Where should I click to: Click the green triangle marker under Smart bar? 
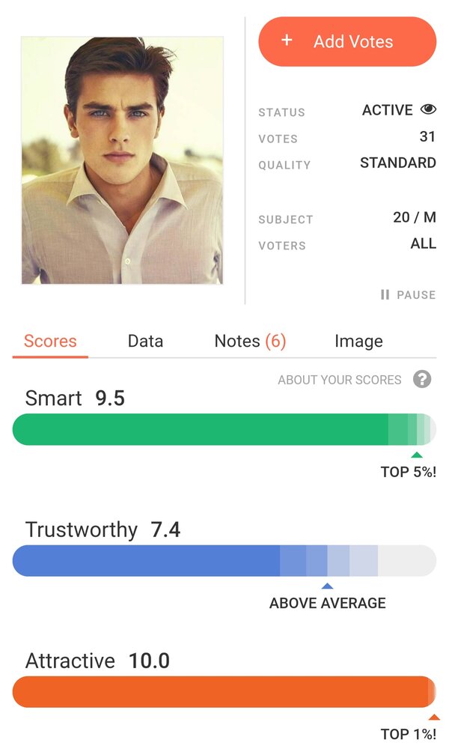(x=417, y=455)
